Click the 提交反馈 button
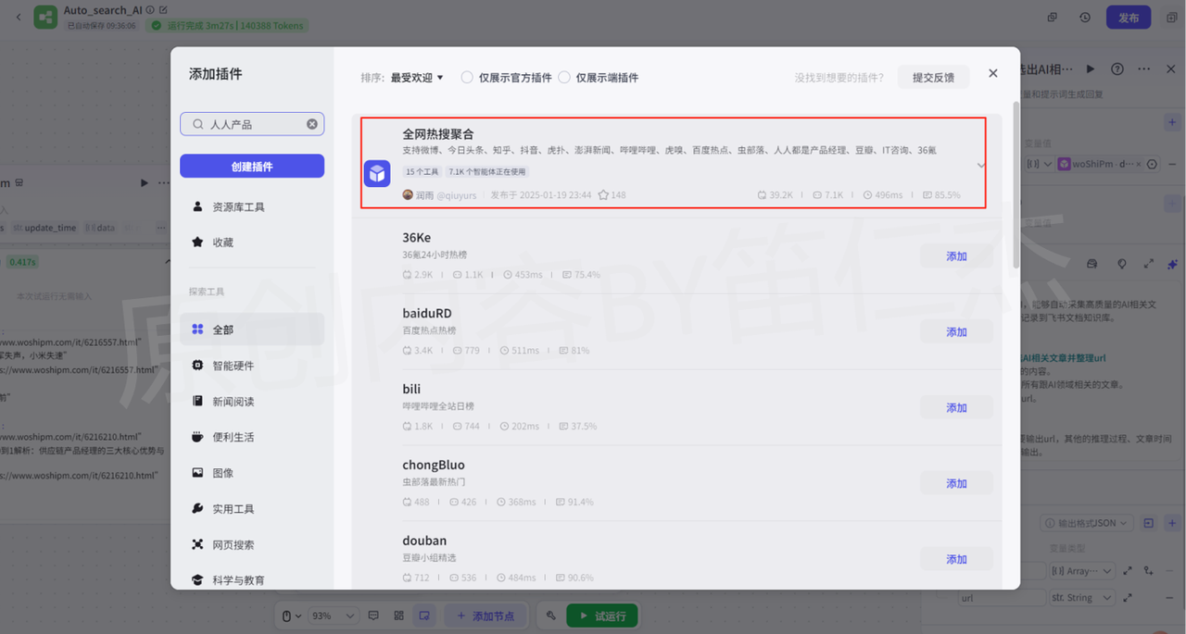1186x634 pixels. tap(933, 77)
